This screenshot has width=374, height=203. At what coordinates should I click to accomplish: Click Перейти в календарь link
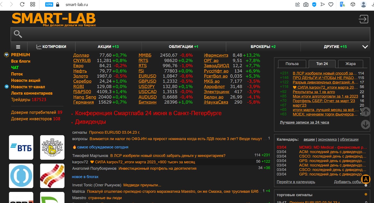[x=296, y=182]
